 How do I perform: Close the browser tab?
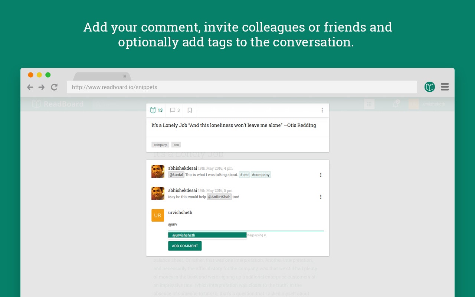[125, 76]
